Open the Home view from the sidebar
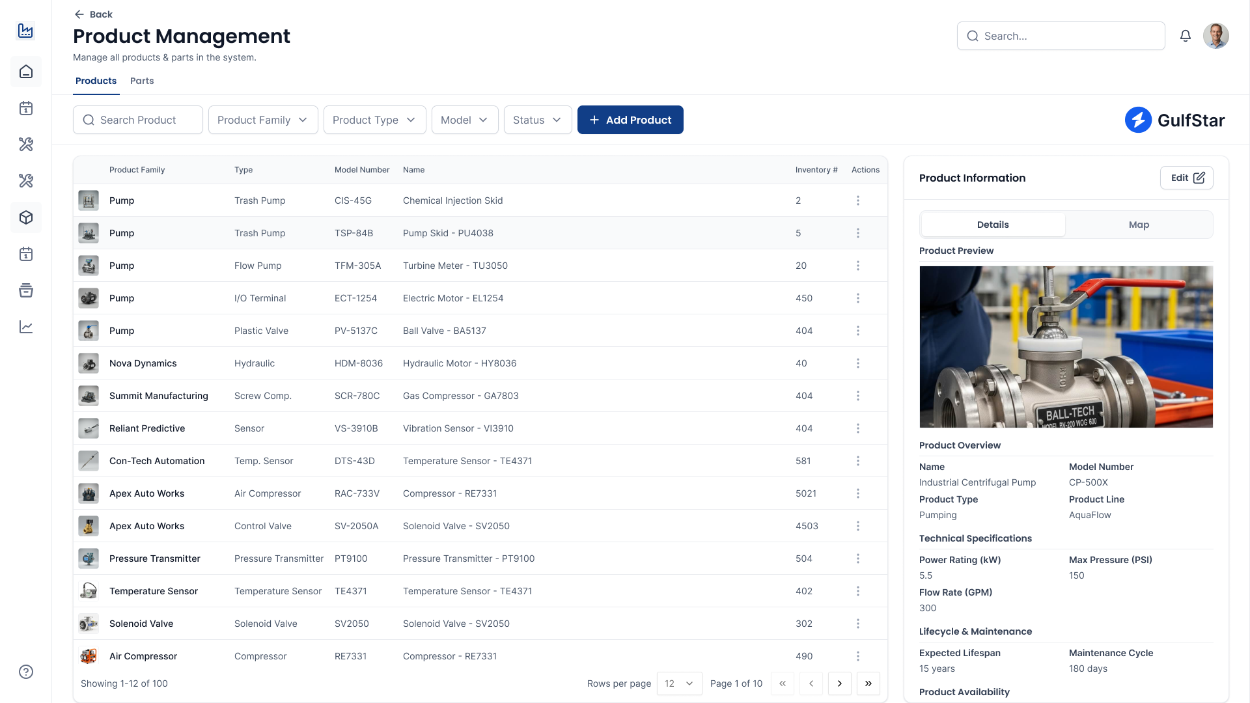 pyautogui.click(x=26, y=72)
